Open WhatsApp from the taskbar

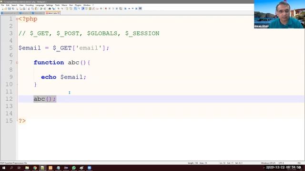pos(74,168)
